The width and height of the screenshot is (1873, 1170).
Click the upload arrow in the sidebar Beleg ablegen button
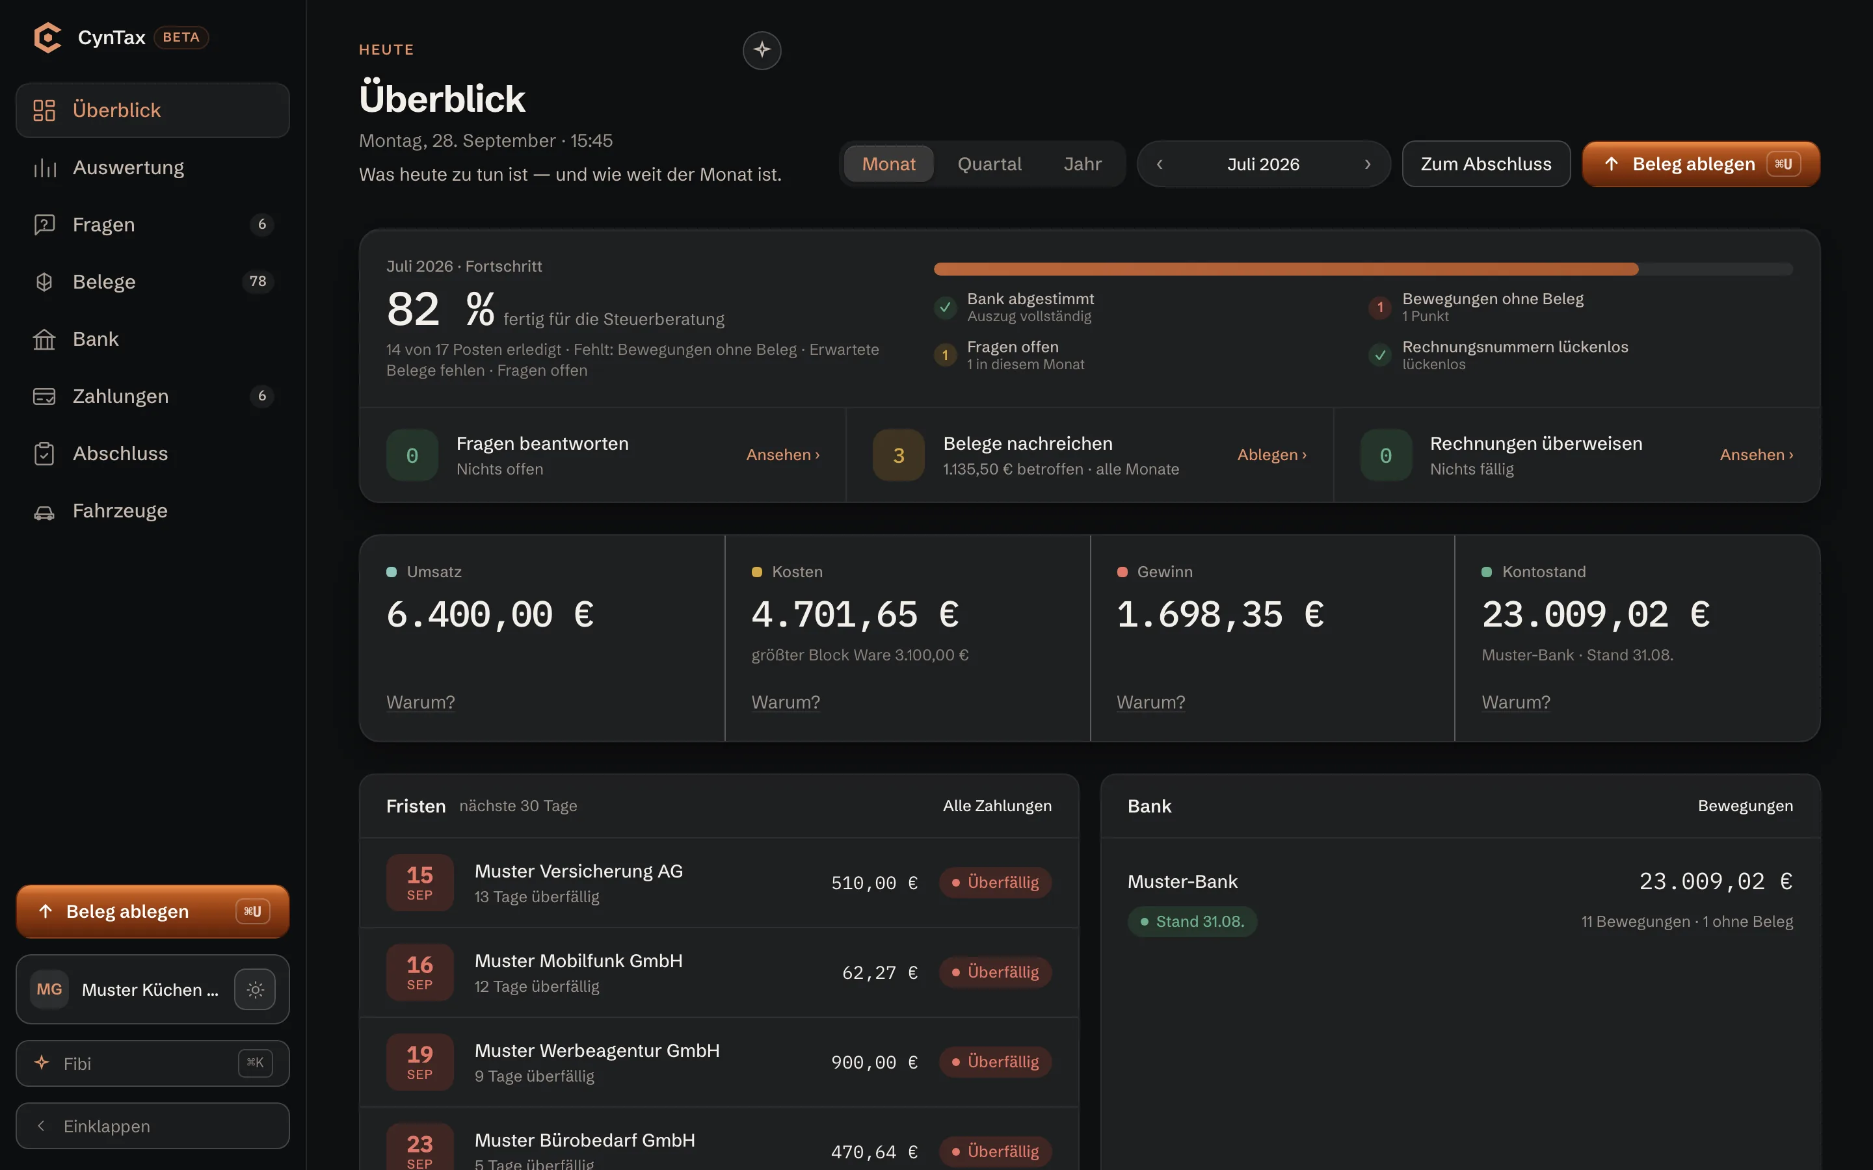click(46, 911)
